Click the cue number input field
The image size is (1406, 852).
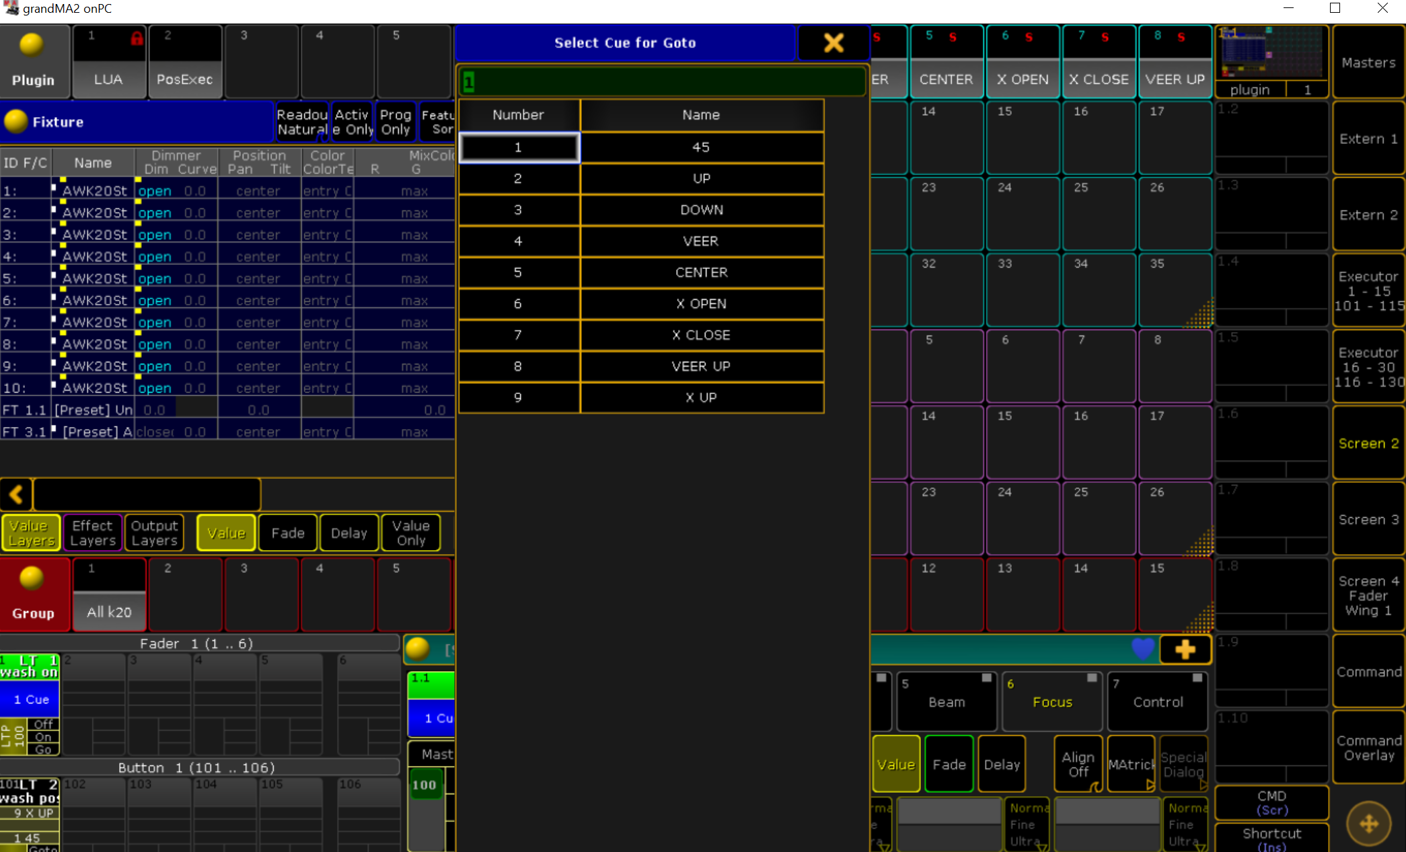coord(662,82)
